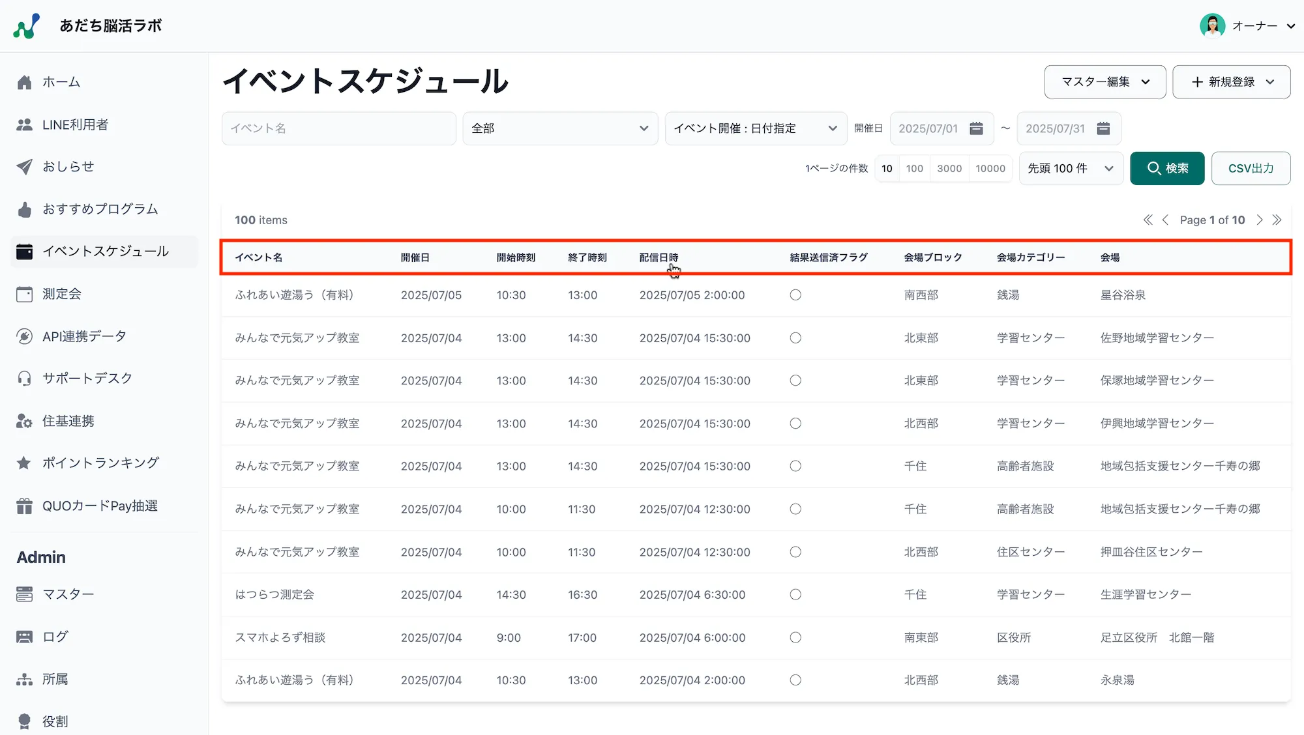Image resolution: width=1304 pixels, height=735 pixels.
Task: Toggle result flag for 足立区役所 row
Action: 795,638
